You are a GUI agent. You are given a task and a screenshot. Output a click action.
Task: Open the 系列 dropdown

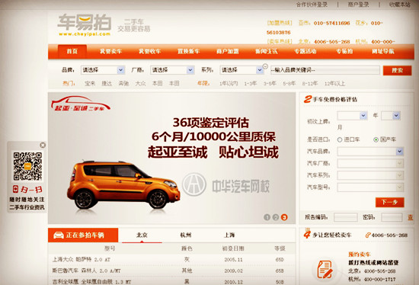click(x=241, y=70)
